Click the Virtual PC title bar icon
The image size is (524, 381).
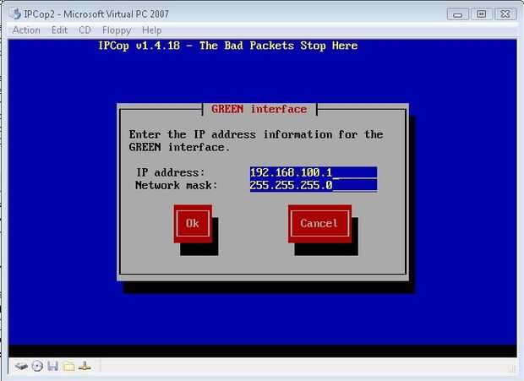(x=15, y=14)
